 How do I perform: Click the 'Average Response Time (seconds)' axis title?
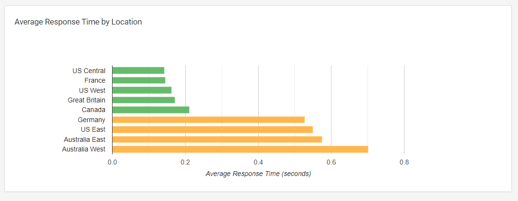(x=258, y=174)
